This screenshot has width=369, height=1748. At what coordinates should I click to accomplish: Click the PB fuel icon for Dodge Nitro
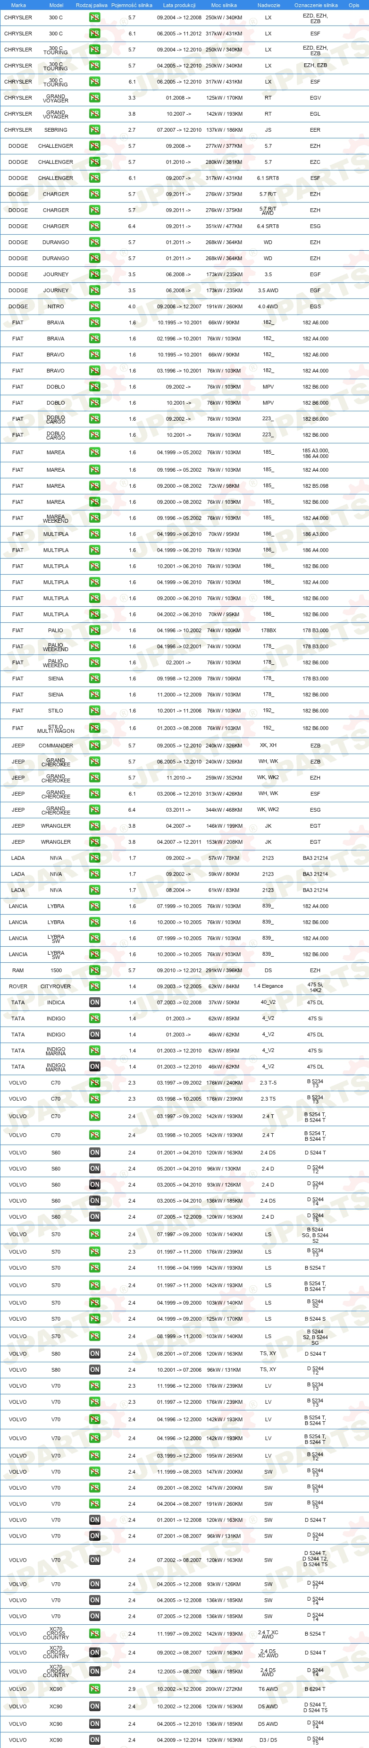pos(94,306)
